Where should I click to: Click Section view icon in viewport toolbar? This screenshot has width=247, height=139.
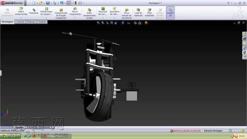coord(112,23)
